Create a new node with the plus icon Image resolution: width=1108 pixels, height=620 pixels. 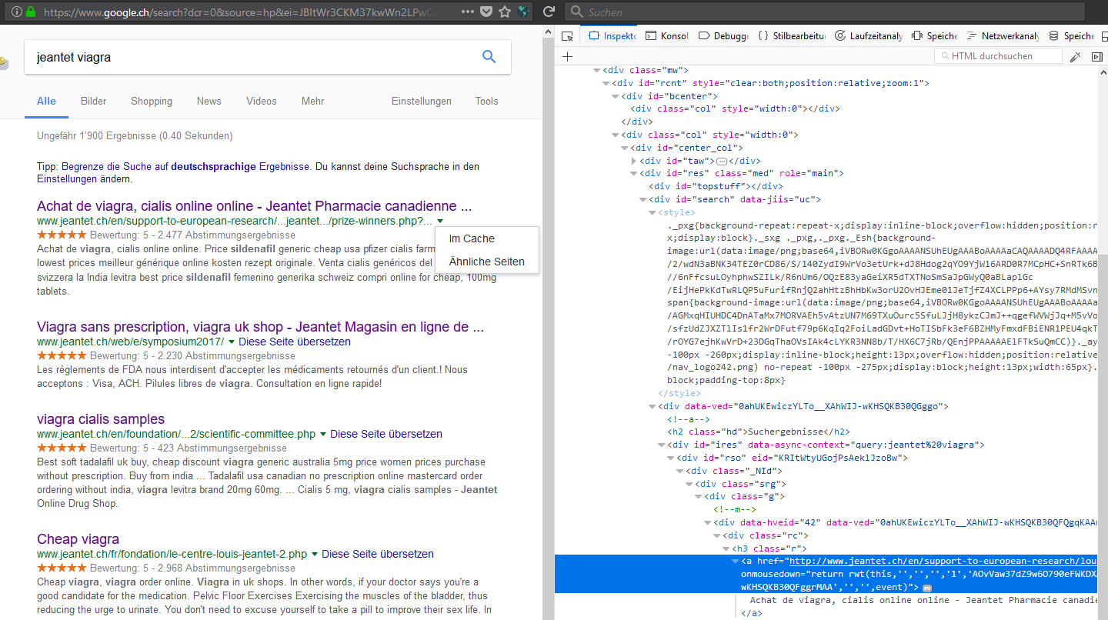click(x=567, y=56)
